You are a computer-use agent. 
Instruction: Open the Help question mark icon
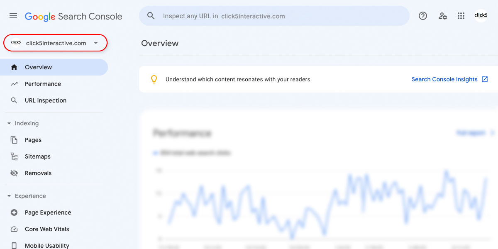[423, 16]
